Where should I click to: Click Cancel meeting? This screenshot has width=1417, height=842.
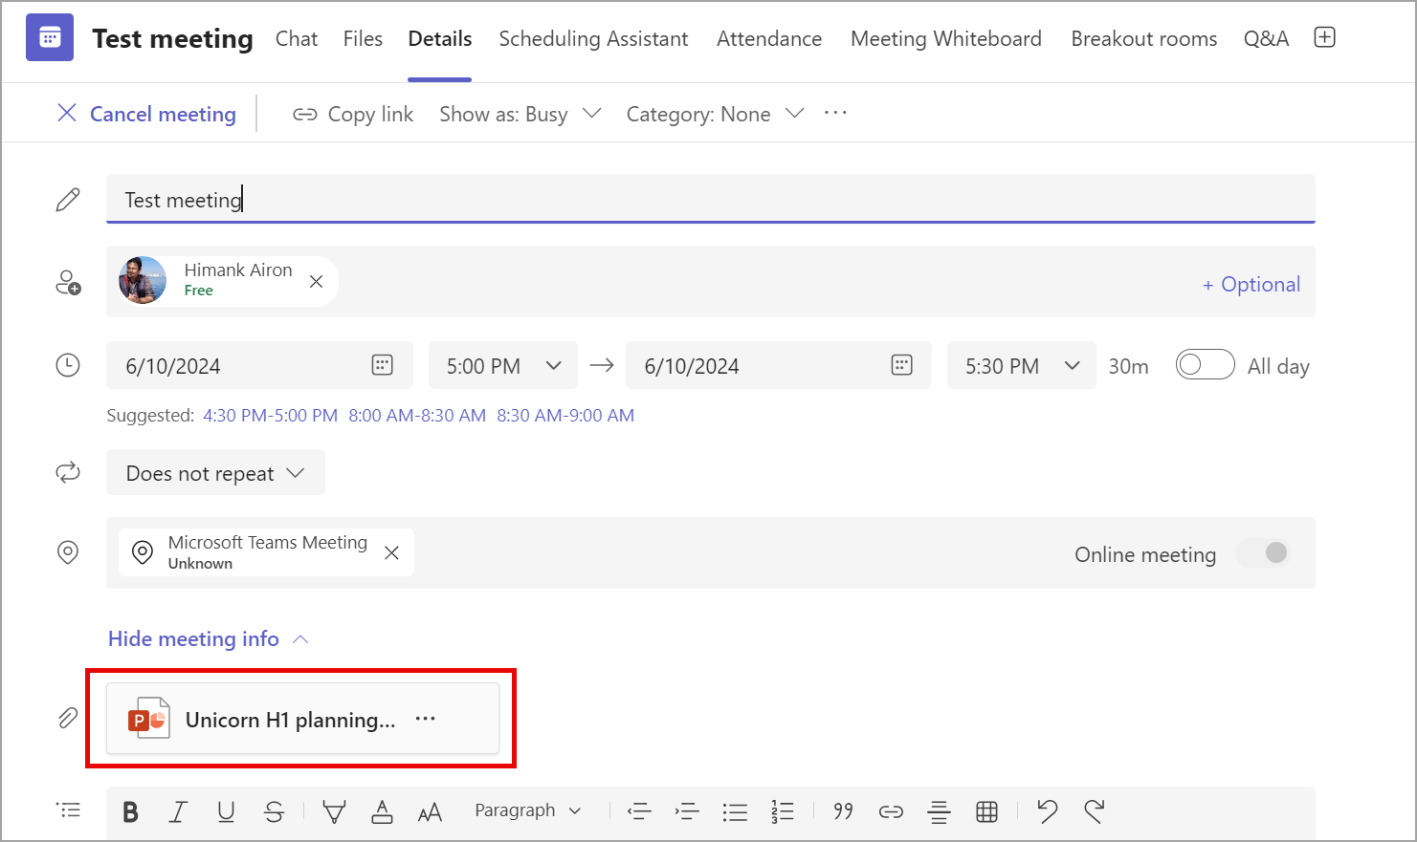point(146,114)
